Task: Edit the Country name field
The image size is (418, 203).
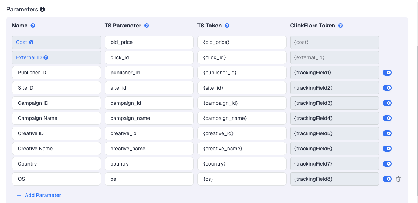Action: click(x=56, y=164)
